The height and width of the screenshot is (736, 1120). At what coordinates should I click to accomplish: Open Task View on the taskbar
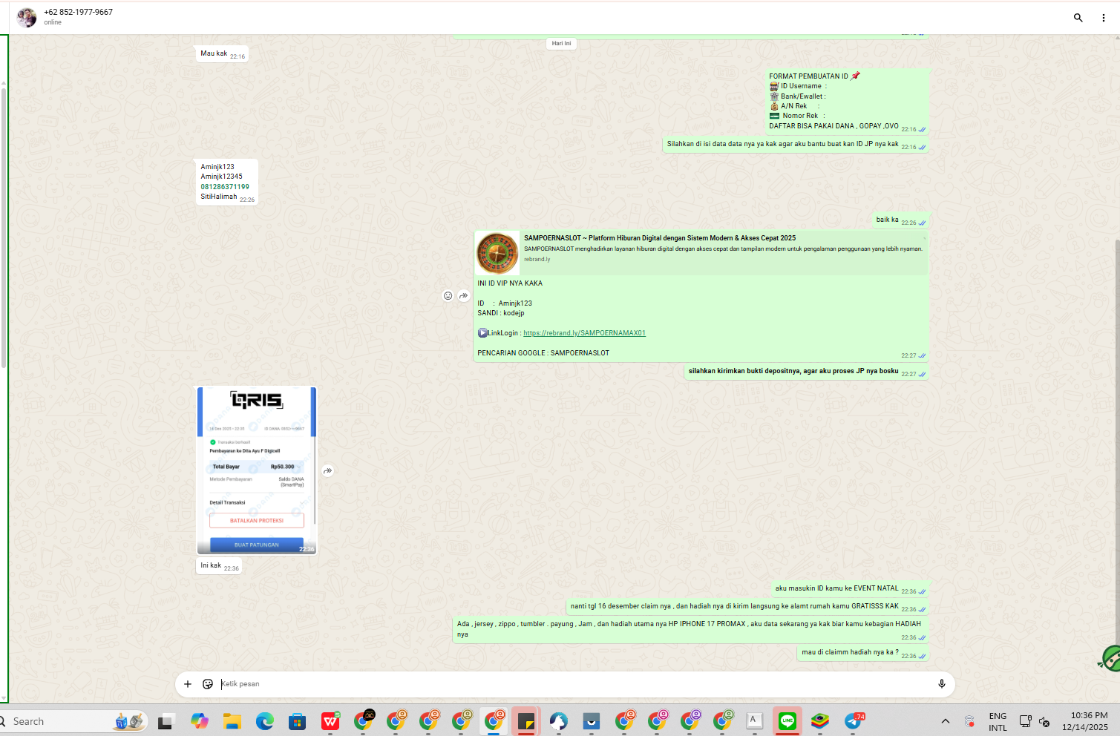[166, 721]
